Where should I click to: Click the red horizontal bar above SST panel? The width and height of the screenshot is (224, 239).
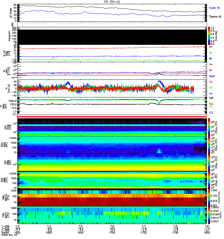pyautogui.click(x=112, y=117)
